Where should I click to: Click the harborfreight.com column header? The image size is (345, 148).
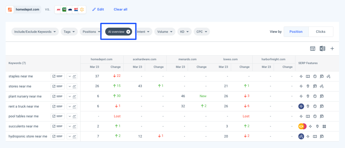coord(273,59)
